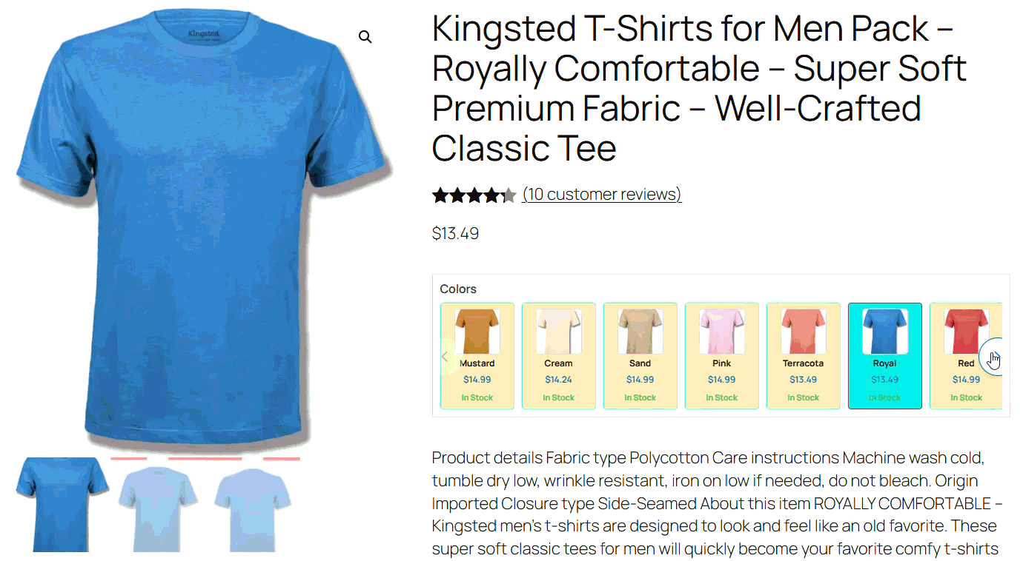
Task: Click the In Stock label under Sand
Action: click(640, 397)
